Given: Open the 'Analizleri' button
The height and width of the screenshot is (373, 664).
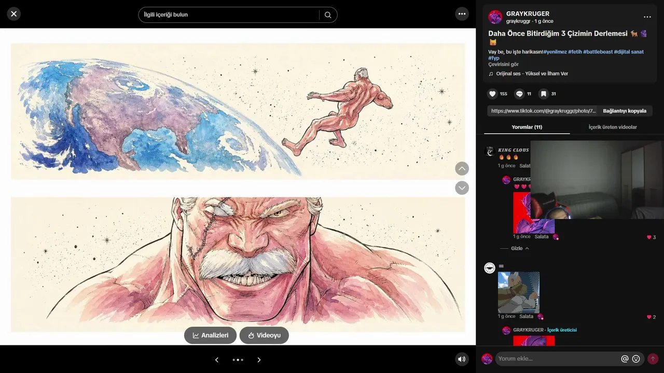Looking at the screenshot, I should click(210, 335).
